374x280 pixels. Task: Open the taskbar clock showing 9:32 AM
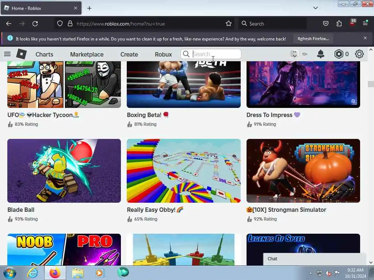[x=355, y=273]
